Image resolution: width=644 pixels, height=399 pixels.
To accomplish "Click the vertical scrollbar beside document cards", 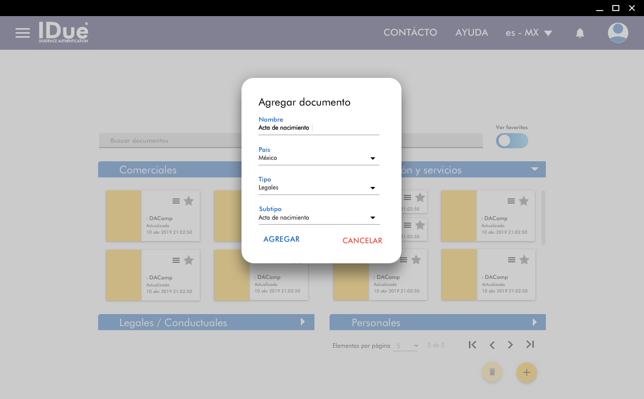I will pyautogui.click(x=543, y=217).
